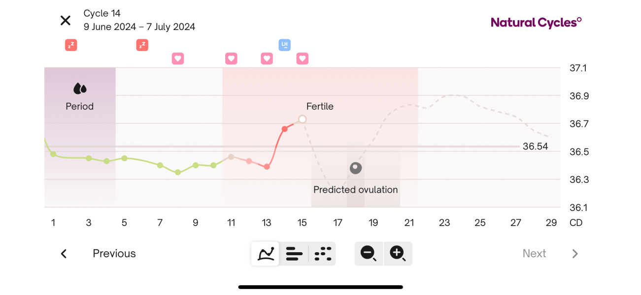Switch to the horizontal bars view

[294, 254]
